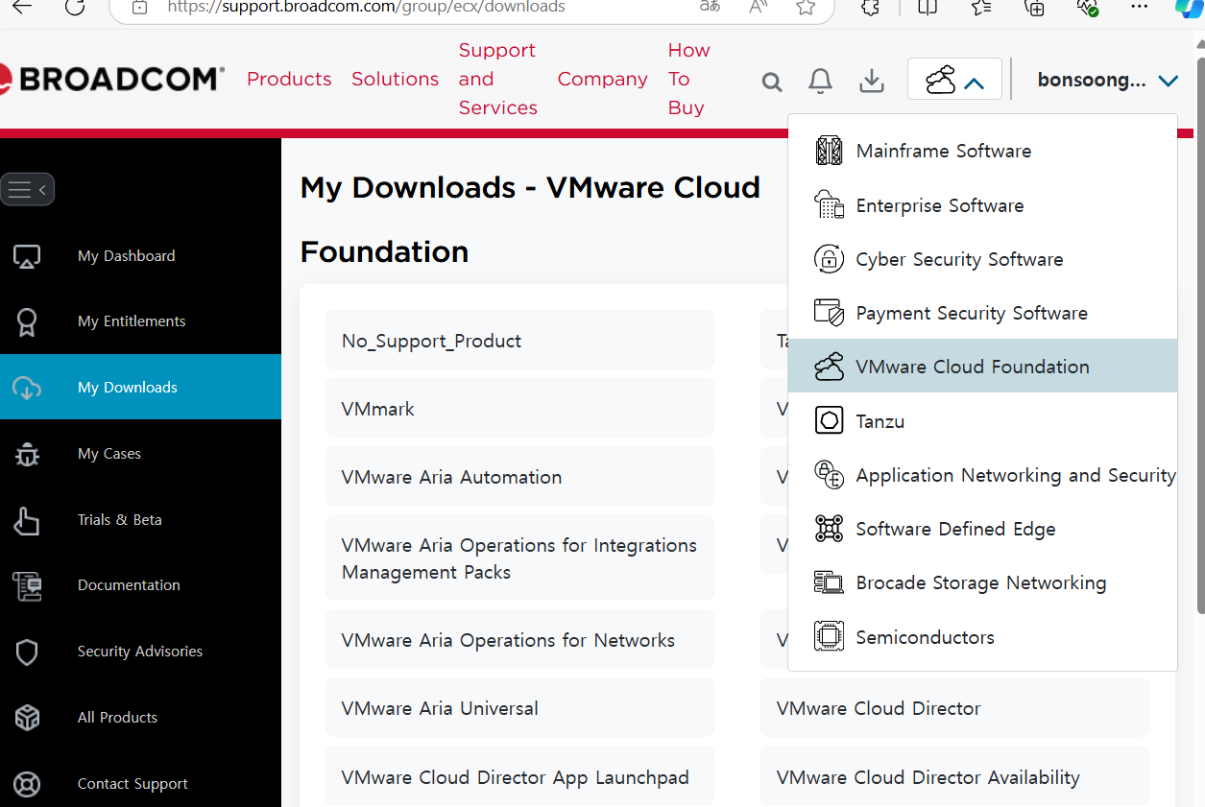Click the search magnifier icon
The image size is (1205, 807).
tap(772, 82)
